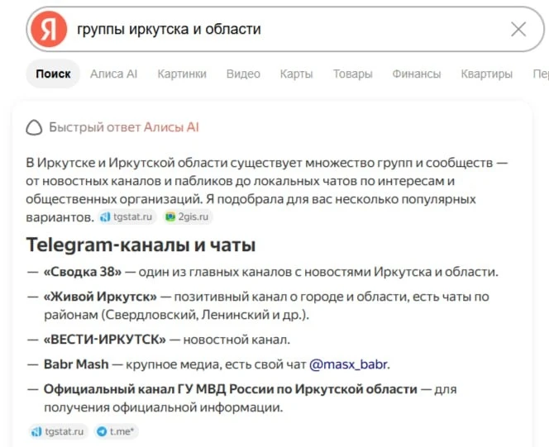549x447 pixels.
Task: Click the Быстрый ответ label
Action: 94,127
